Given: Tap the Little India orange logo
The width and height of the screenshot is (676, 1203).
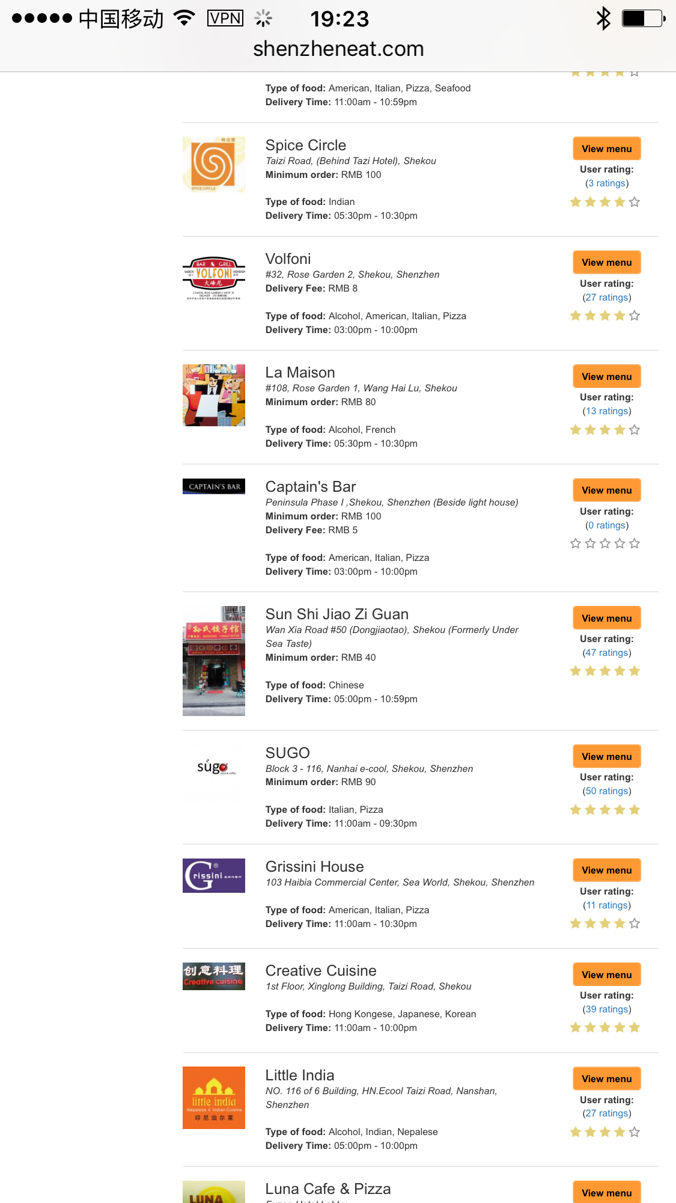Looking at the screenshot, I should pyautogui.click(x=213, y=1098).
